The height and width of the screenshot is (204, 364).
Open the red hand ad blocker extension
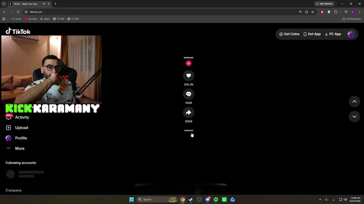322,12
